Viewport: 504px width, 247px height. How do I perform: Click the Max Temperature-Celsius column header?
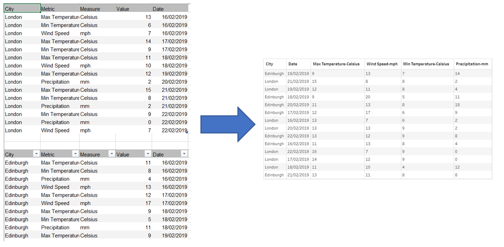click(337, 64)
